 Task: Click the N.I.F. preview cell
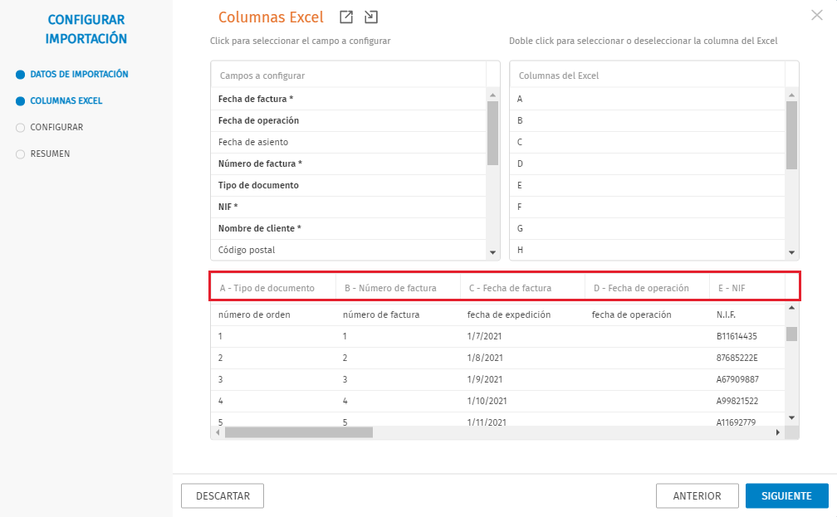tap(747, 315)
